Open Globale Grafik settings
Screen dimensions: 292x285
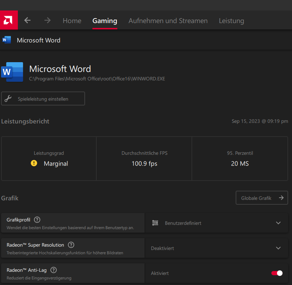pos(262,198)
